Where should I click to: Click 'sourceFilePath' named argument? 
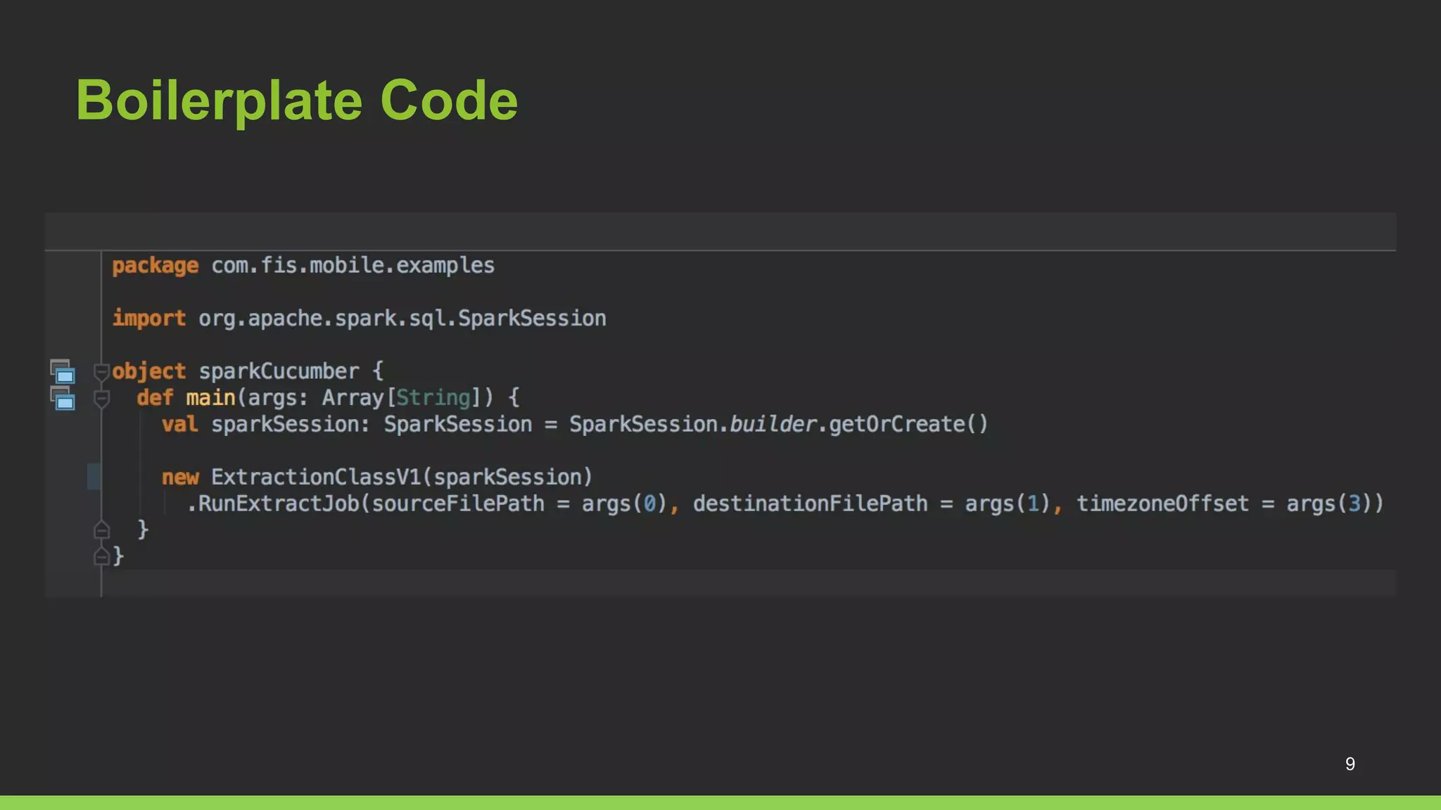pyautogui.click(x=458, y=504)
